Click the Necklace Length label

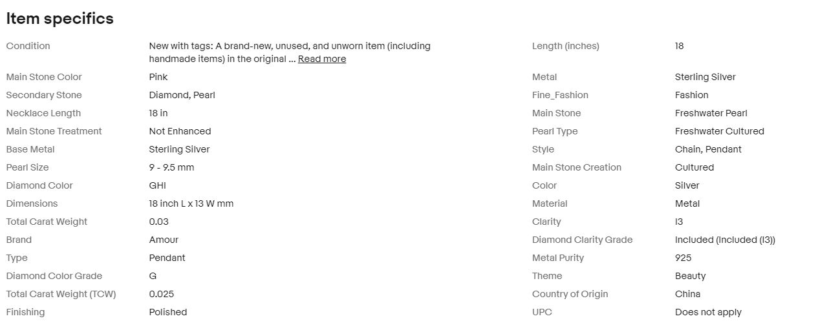pos(43,113)
